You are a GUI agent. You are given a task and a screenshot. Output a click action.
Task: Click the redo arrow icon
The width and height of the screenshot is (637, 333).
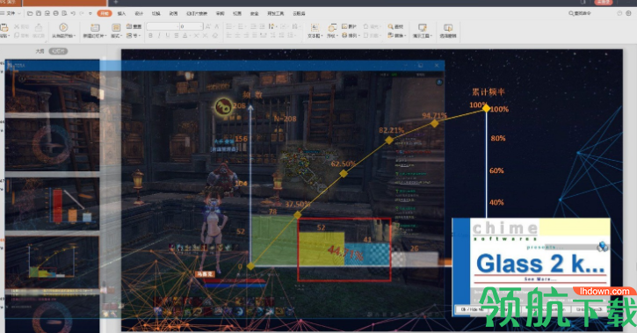(81, 13)
